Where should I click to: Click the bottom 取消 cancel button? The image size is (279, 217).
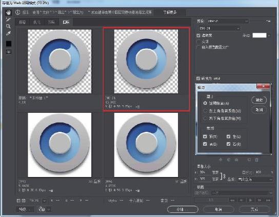click(x=218, y=209)
